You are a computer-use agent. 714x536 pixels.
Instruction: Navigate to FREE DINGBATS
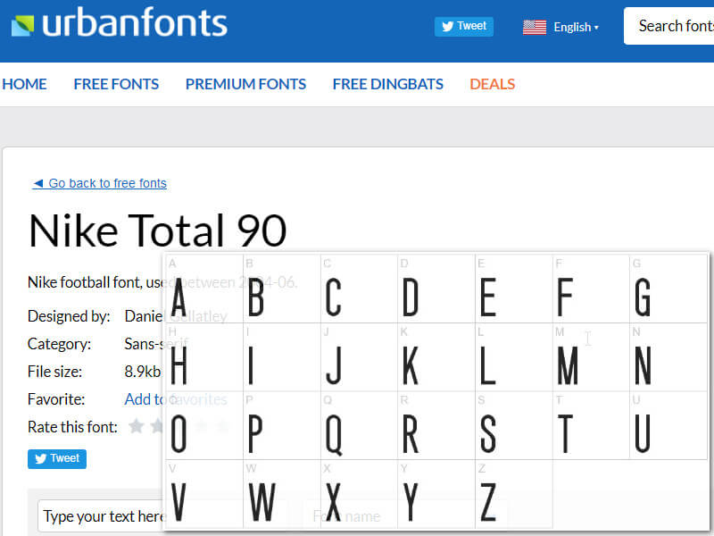pyautogui.click(x=387, y=84)
